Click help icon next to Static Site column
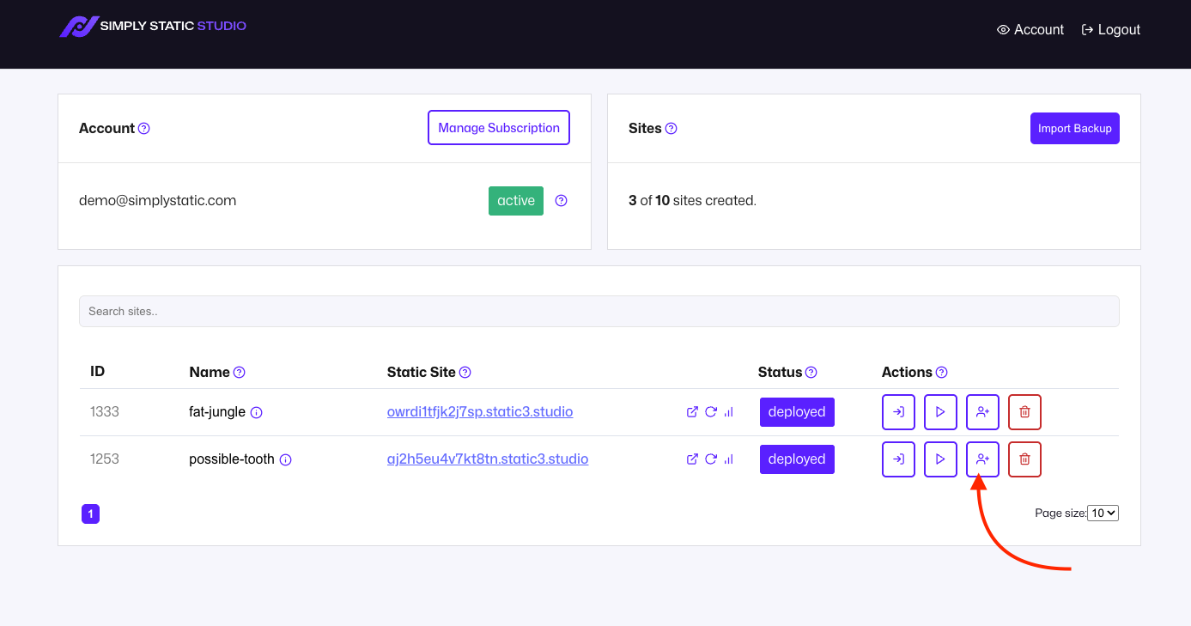 point(465,373)
